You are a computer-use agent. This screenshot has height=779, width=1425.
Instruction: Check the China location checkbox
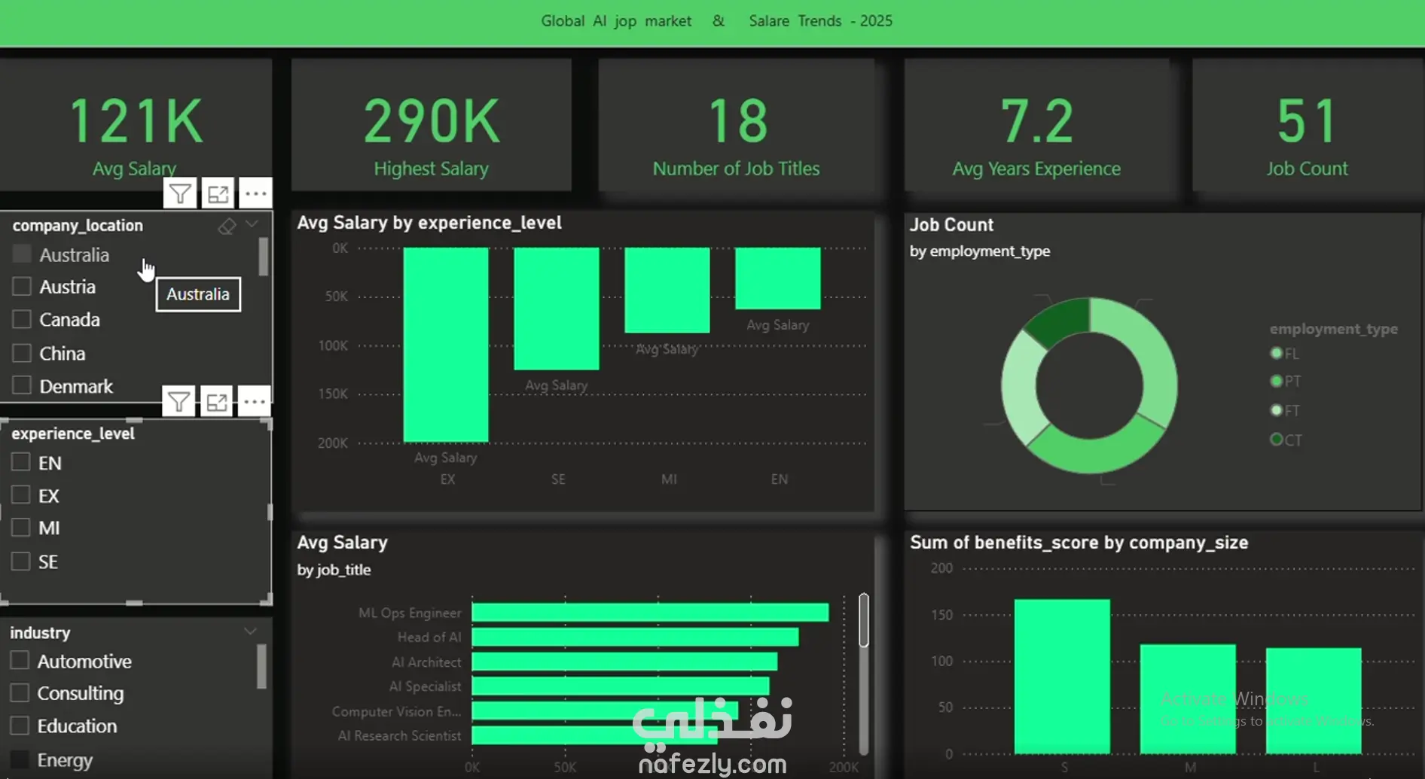pos(22,353)
